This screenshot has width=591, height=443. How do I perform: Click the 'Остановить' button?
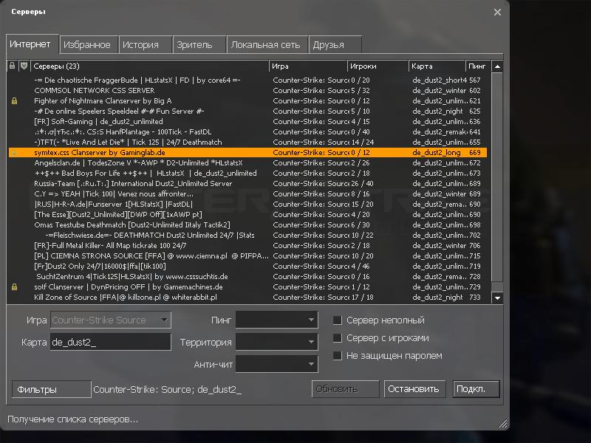(x=412, y=389)
